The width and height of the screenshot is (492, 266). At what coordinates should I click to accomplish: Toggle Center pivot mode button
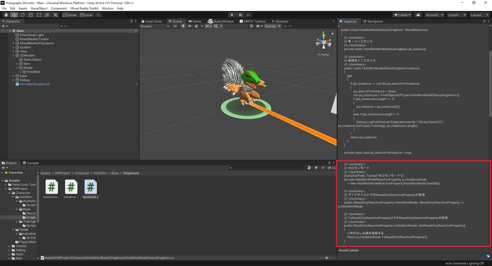70,15
